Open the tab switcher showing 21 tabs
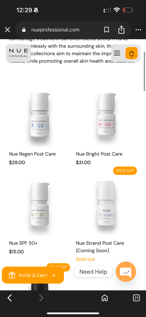 [x=136, y=298]
